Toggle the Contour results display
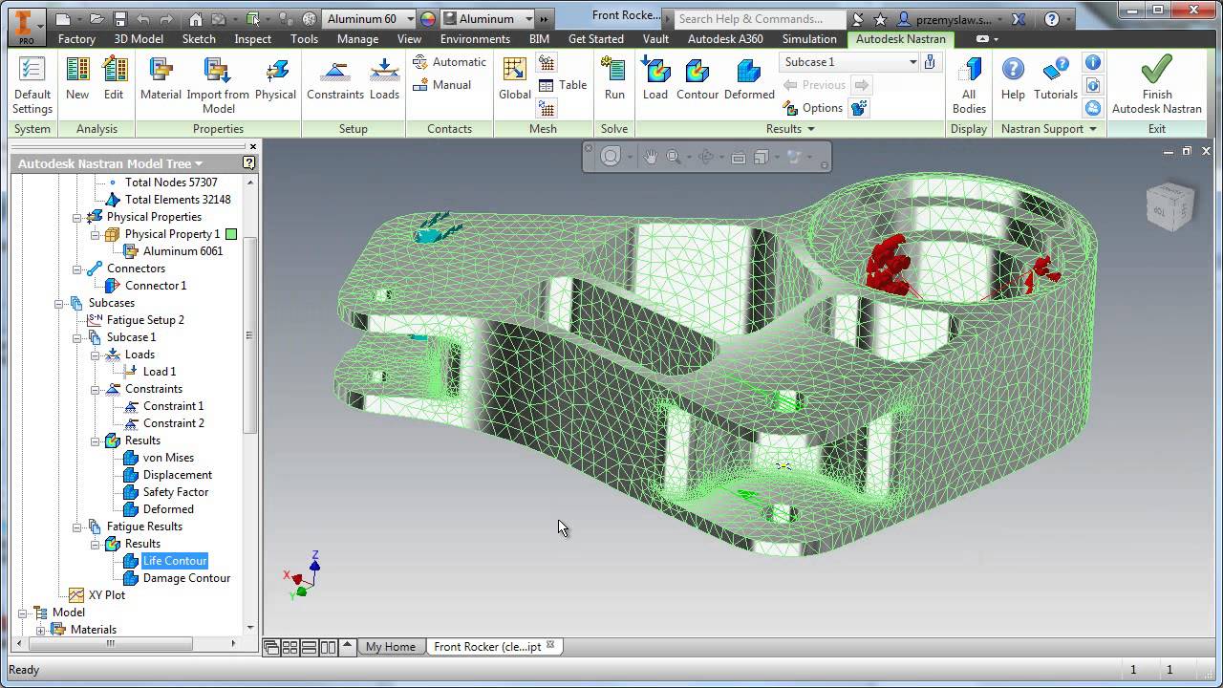The image size is (1223, 688). click(697, 78)
